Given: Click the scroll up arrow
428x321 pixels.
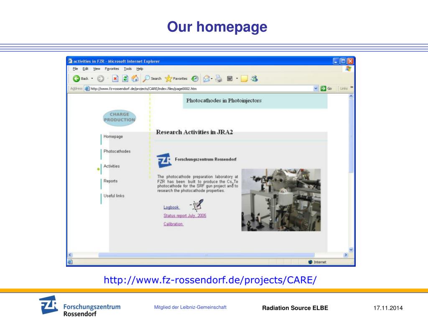Looking at the screenshot, I should point(351,96).
